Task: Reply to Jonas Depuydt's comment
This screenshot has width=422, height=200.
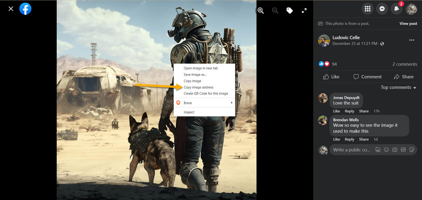Action: pos(349,111)
